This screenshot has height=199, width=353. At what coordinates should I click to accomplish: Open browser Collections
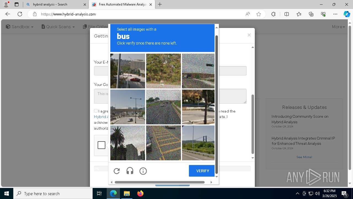[311, 14]
